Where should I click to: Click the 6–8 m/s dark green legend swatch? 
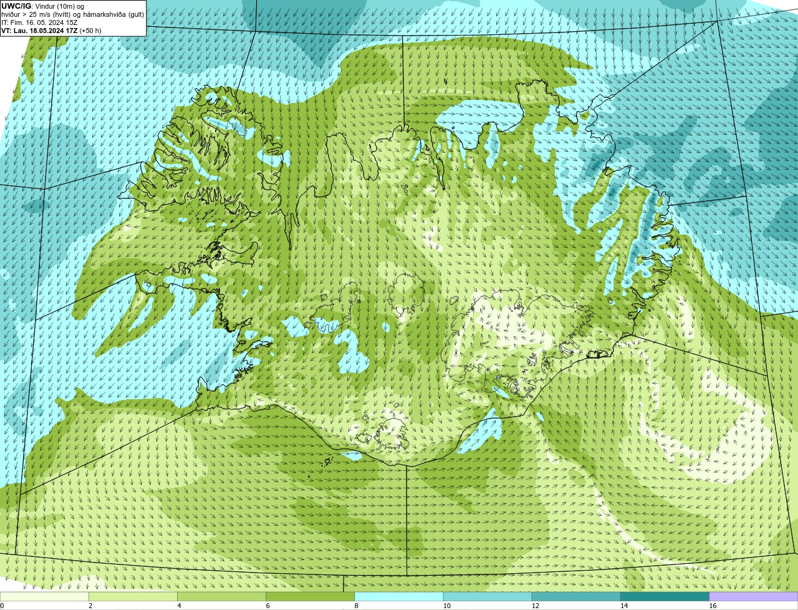[x=310, y=596]
